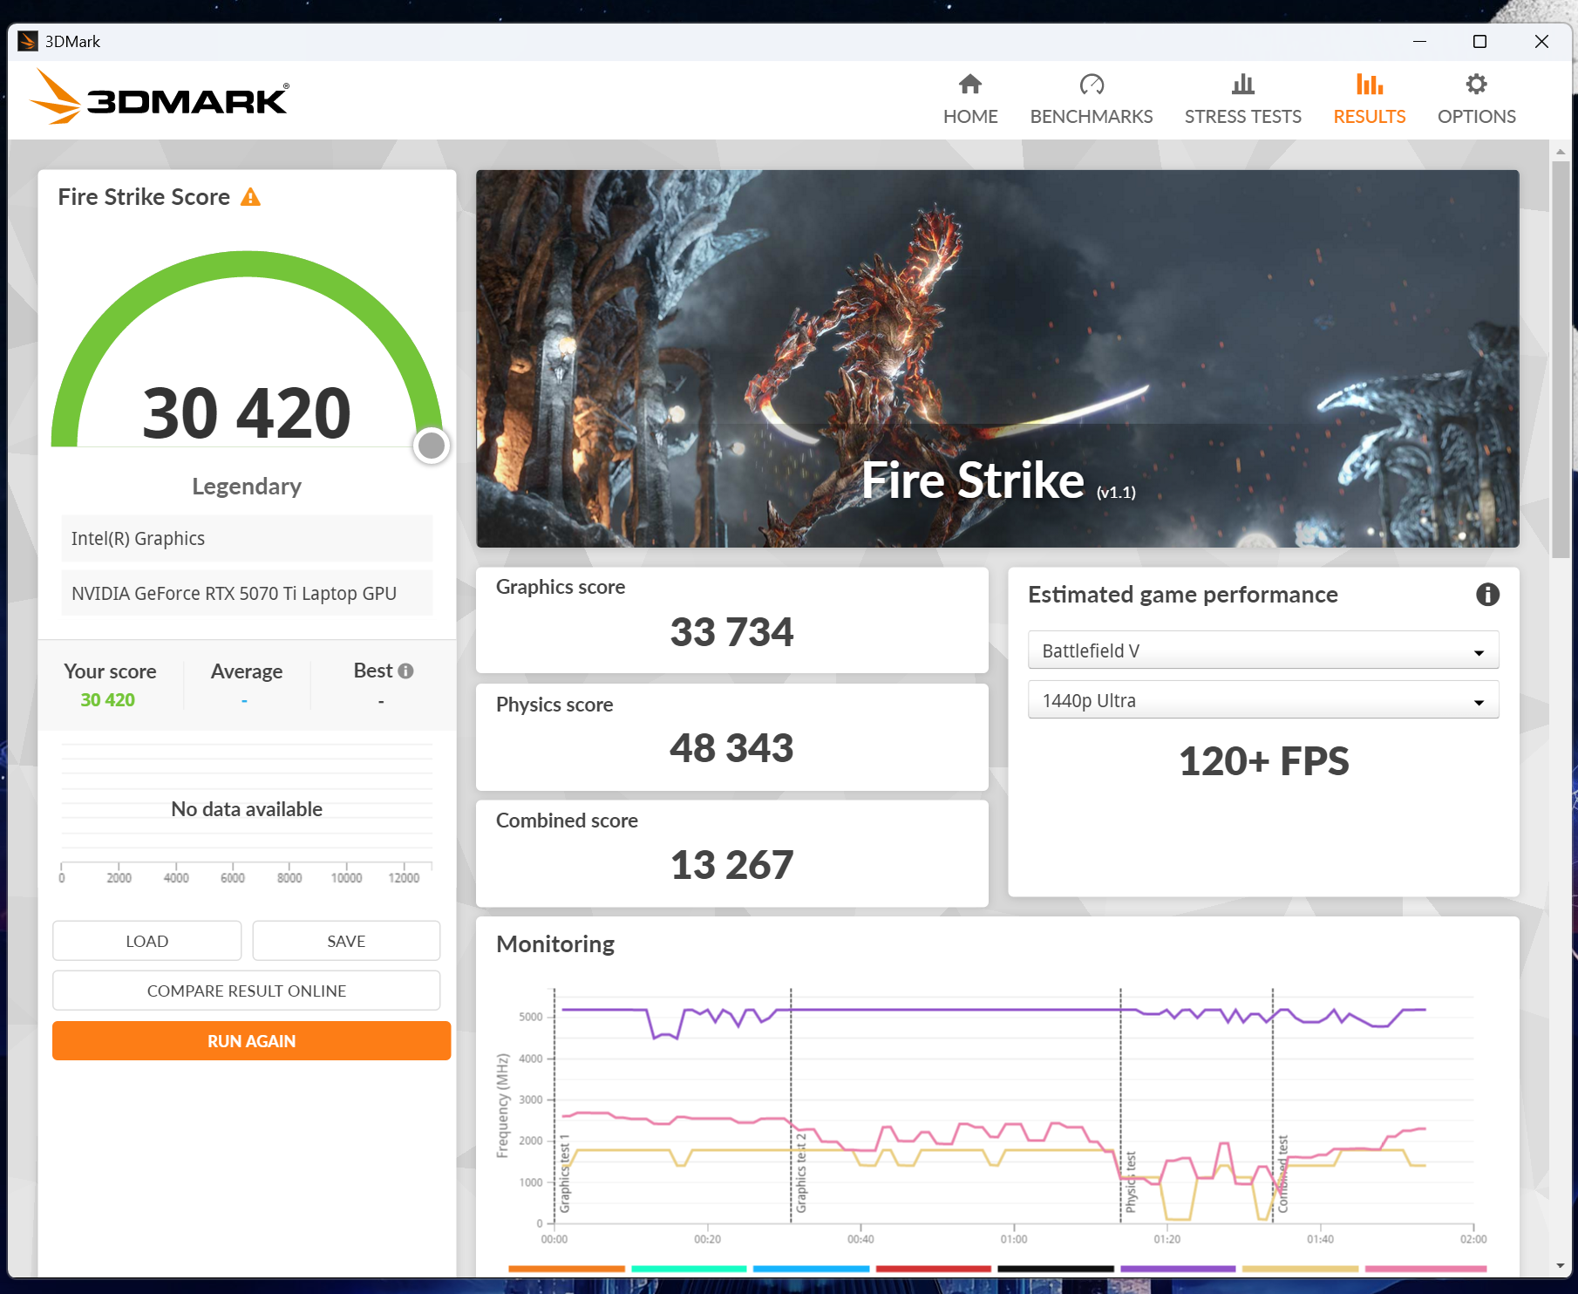The image size is (1578, 1294).
Task: Open the HOME tab
Action: pyautogui.click(x=969, y=98)
